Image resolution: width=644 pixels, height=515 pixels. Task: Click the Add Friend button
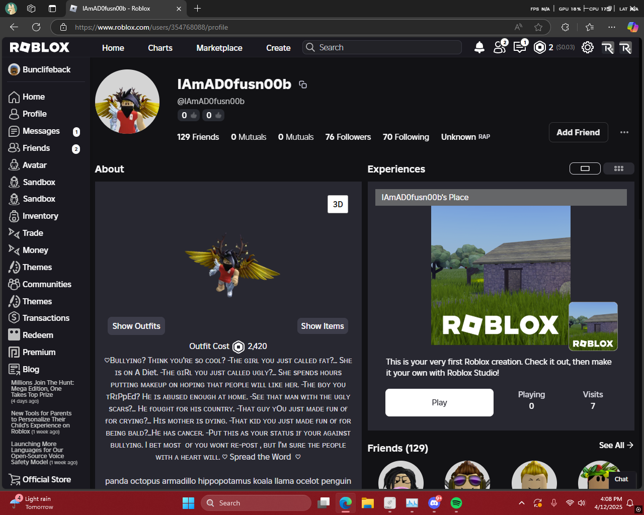pos(578,132)
